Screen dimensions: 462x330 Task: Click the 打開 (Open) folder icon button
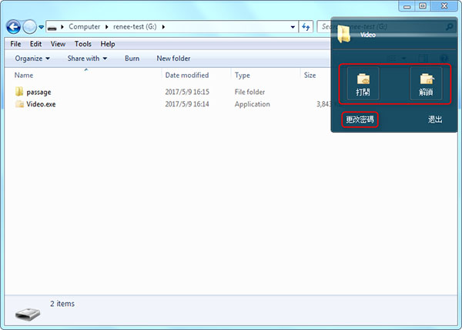[x=363, y=80]
